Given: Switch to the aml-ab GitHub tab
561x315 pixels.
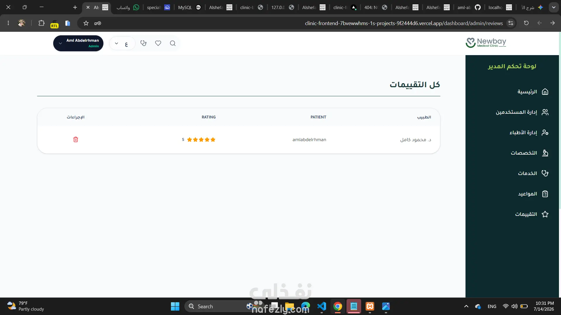Looking at the screenshot, I should [469, 7].
